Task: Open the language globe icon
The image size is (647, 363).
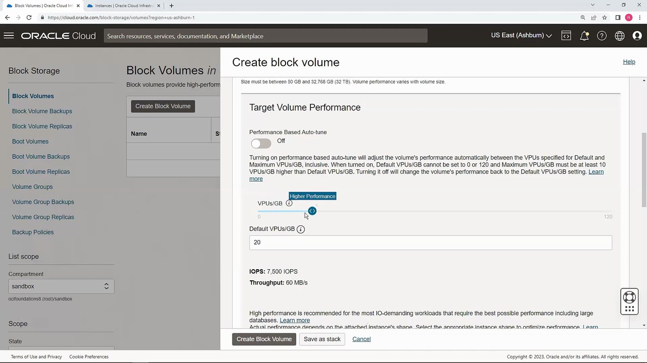Action: click(619, 36)
